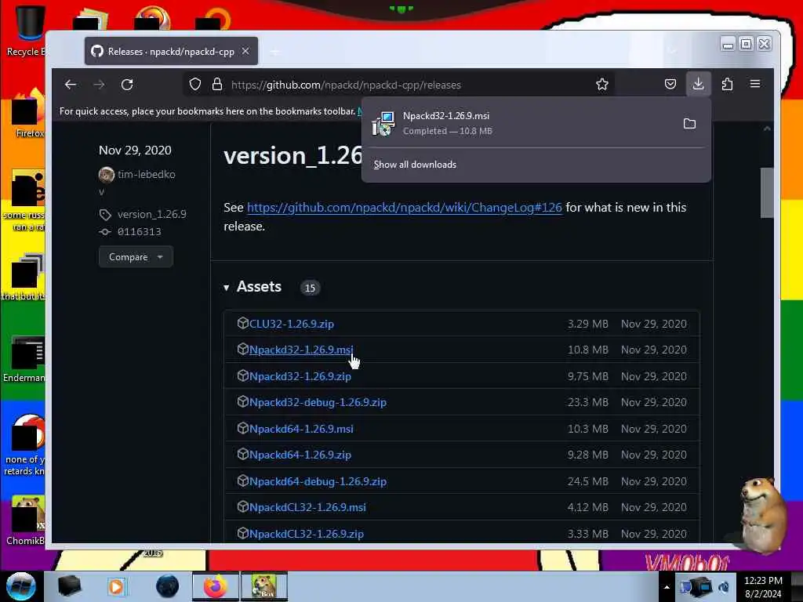803x602 pixels.
Task: Toggle the Firefox downloads panel button
Action: [698, 84]
